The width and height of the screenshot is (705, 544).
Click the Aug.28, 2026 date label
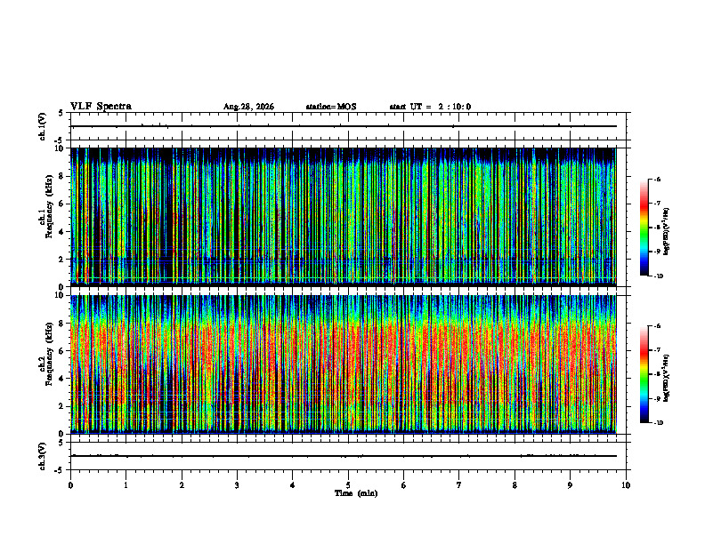248,107
